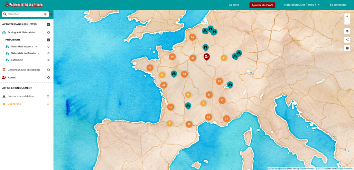Open the cluster marker showing 77
The width and height of the screenshot is (354, 170).
150,68
